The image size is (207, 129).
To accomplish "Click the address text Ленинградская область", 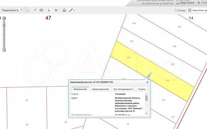I will (x=128, y=98).
